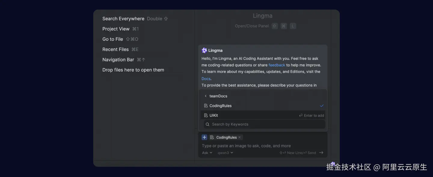
Task: Go back from teamDocs list
Action: (x=206, y=96)
